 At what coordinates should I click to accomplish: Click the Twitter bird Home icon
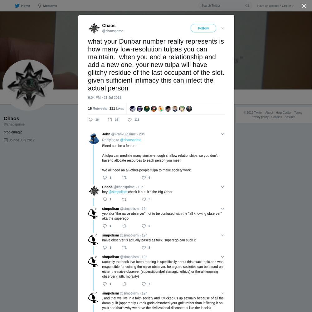17,6
